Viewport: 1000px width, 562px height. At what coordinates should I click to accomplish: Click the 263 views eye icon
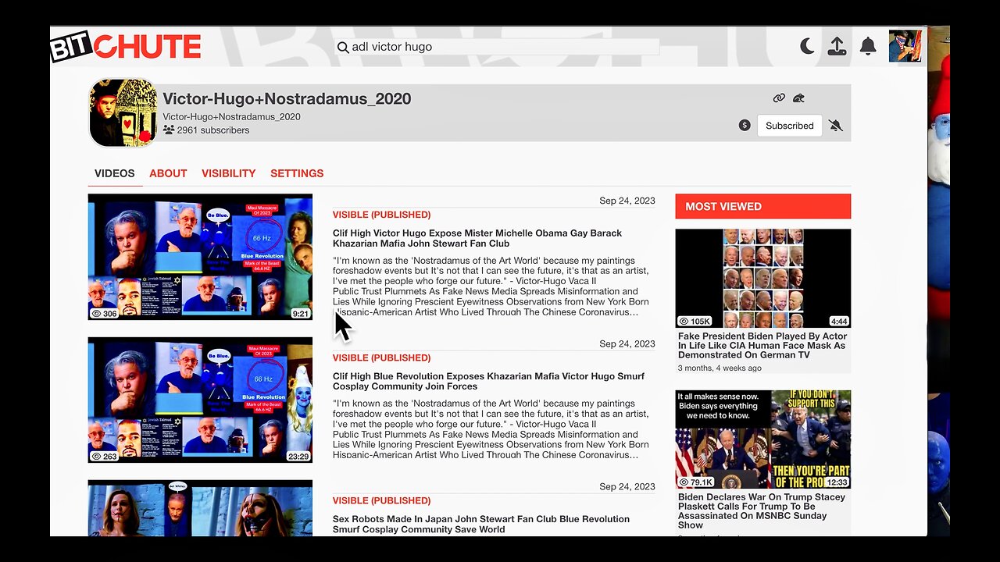(97, 456)
